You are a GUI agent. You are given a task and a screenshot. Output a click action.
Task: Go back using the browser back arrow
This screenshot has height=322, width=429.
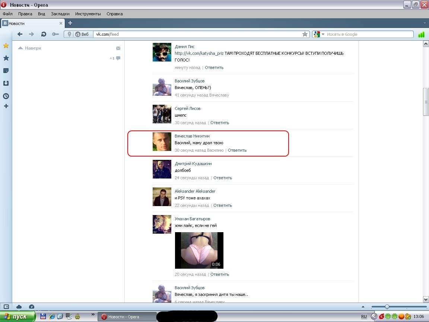coord(20,34)
